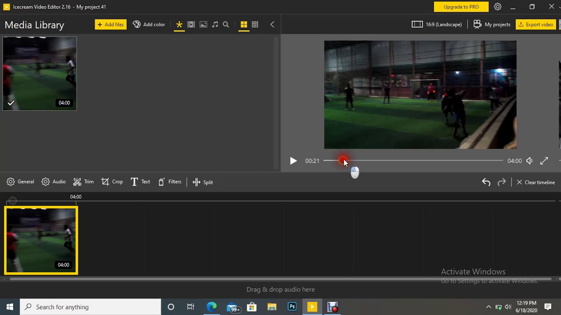Viewport: 561px width, 315px height.
Task: Open Cortana from taskbar
Action: [171, 307]
